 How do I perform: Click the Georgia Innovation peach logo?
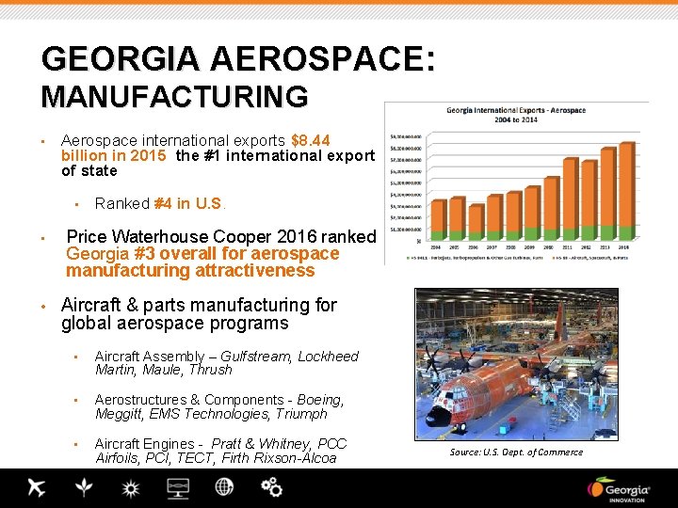point(619,489)
